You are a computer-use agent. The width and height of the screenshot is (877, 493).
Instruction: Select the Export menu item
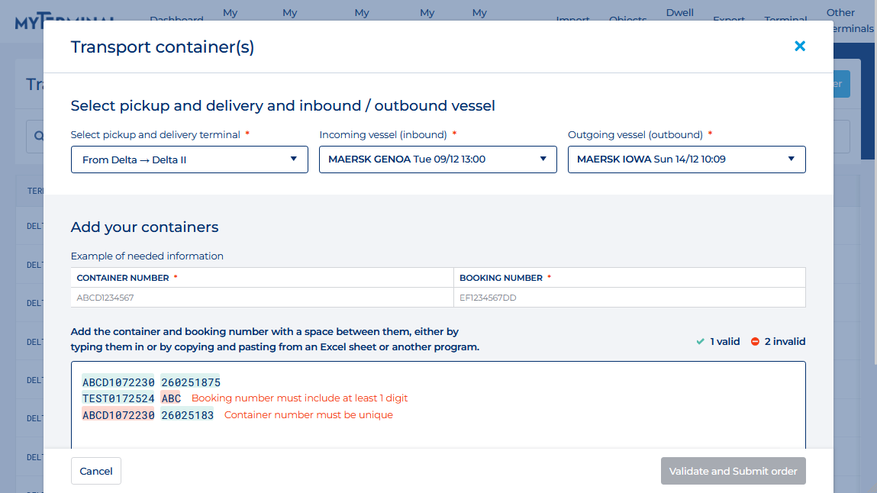[728, 19]
